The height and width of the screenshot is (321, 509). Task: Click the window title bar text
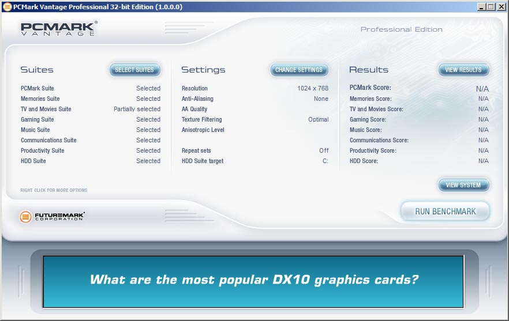[x=98, y=7]
